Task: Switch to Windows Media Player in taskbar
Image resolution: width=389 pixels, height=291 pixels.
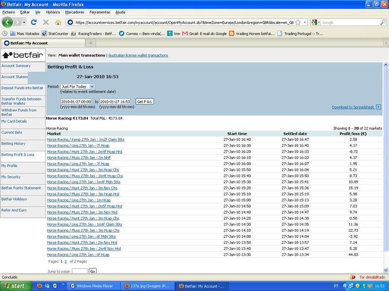Action: tap(94, 286)
